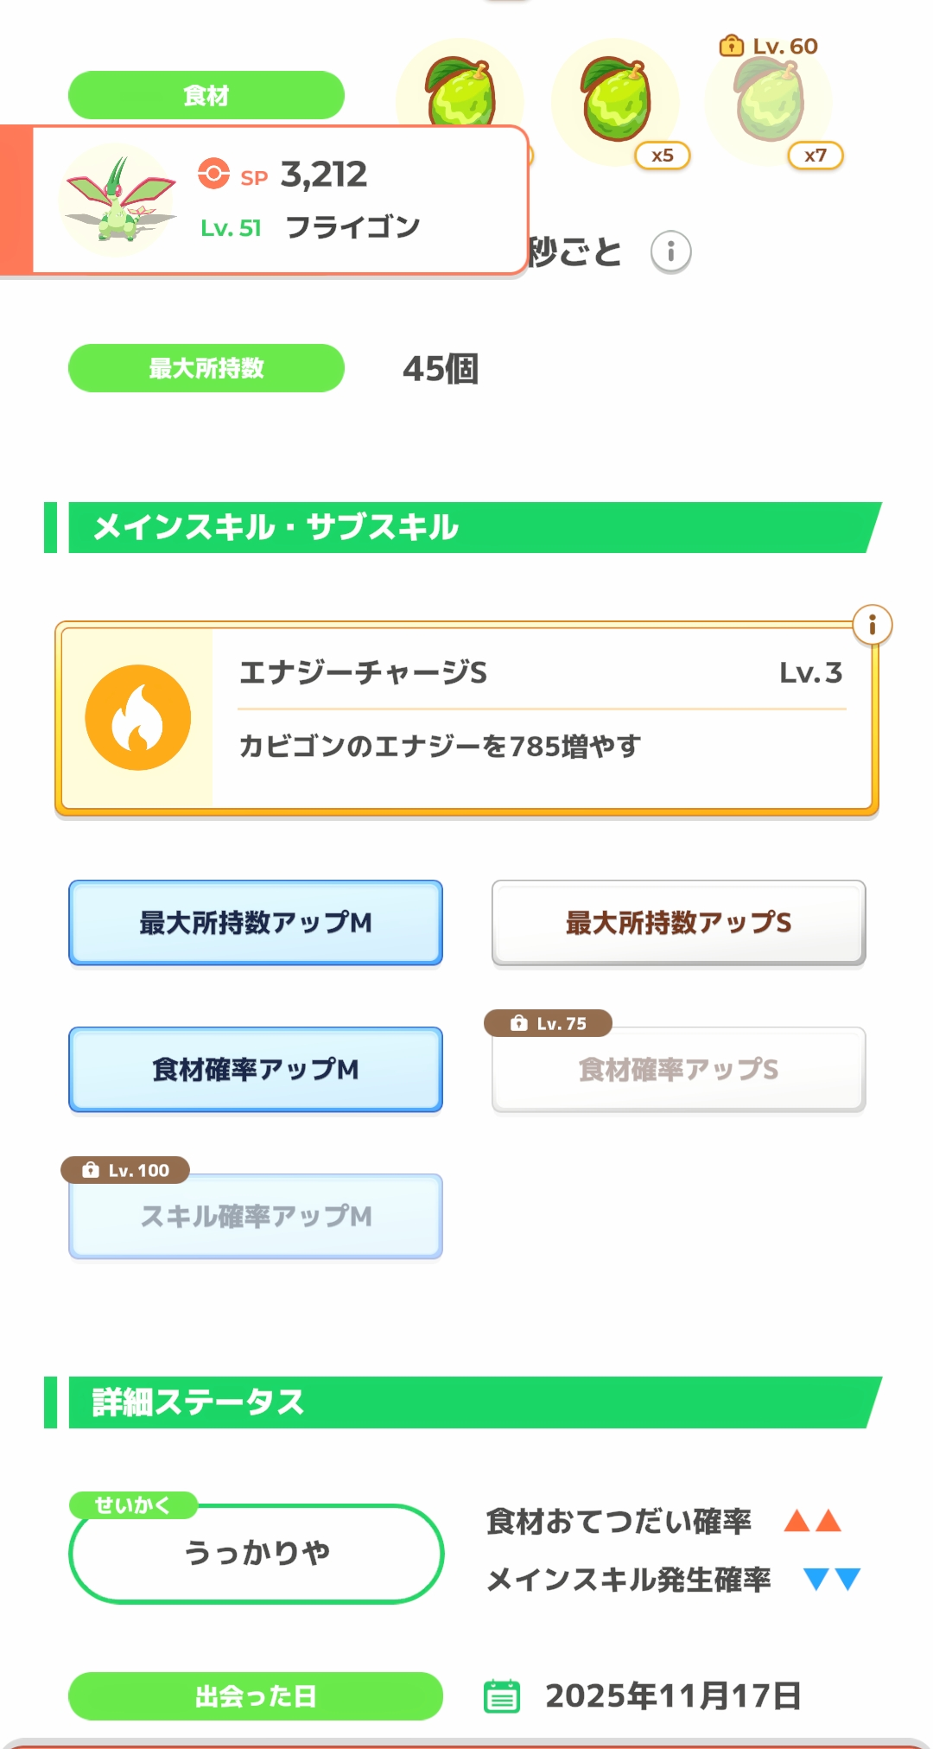Tap the 食材 green label
Screen dimensions: 933x1749
pos(206,95)
